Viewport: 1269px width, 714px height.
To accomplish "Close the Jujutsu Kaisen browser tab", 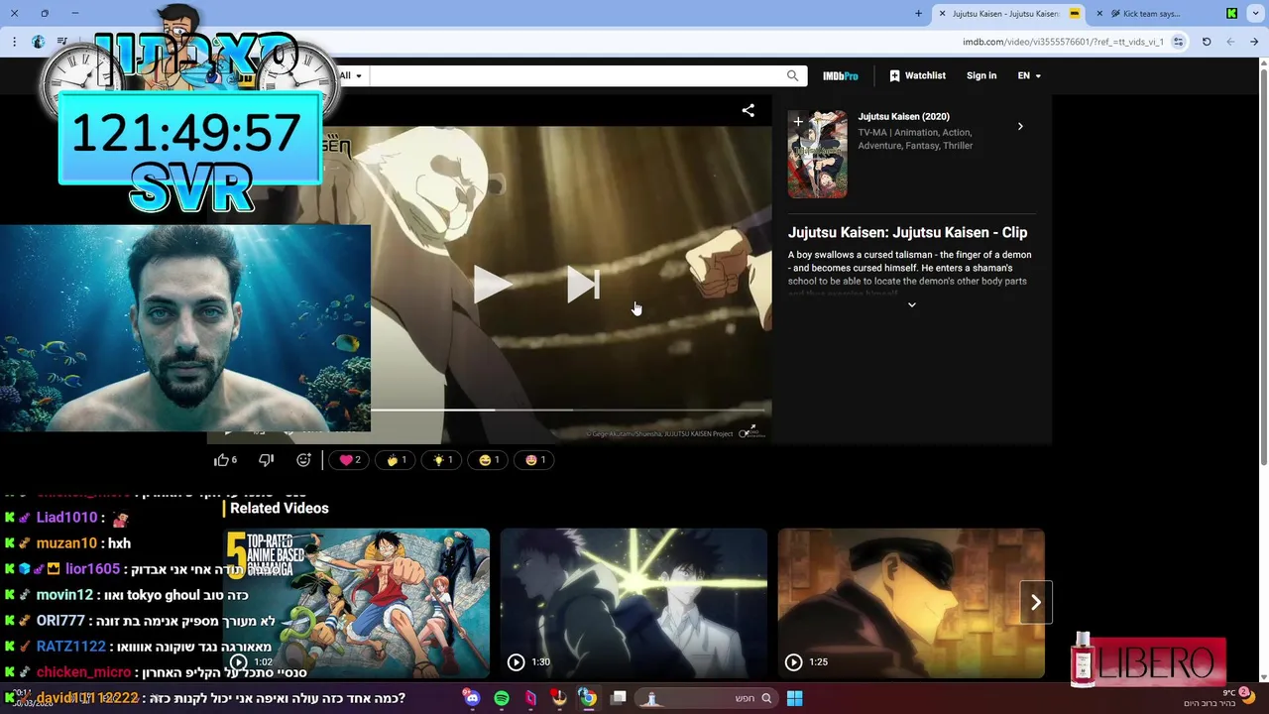I will (942, 14).
